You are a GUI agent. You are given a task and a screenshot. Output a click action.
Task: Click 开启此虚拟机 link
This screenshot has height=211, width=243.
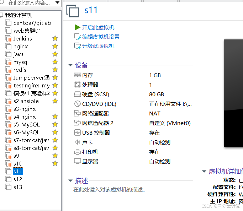98,28
